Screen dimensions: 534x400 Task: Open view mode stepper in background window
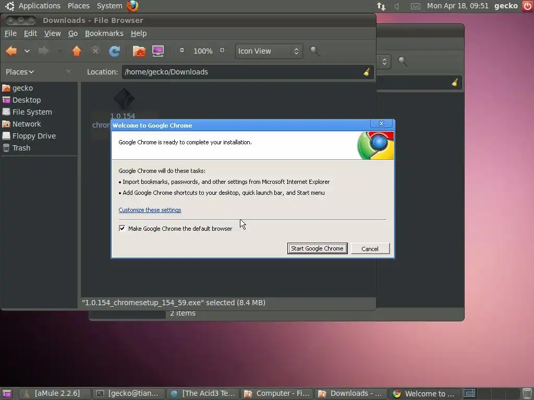point(384,61)
